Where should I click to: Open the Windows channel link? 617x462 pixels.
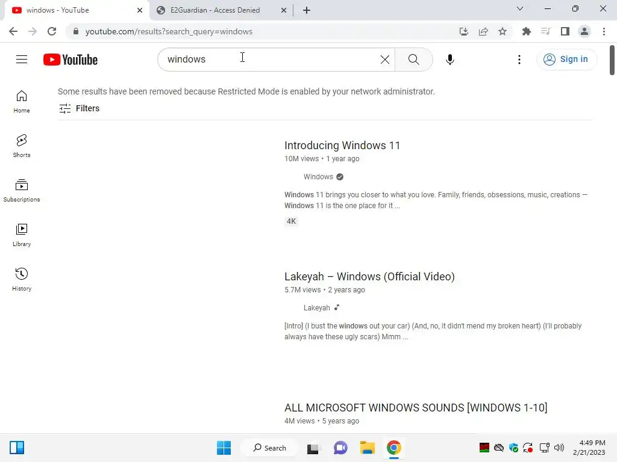(318, 177)
